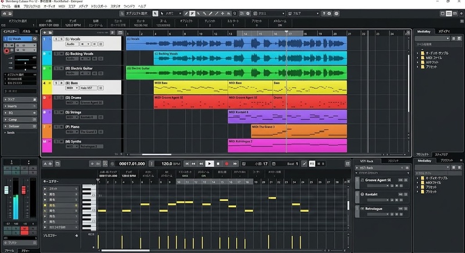Screen dimensions: 465x253
Task: Open the toolbar settings gear icon
Action: click(x=248, y=13)
